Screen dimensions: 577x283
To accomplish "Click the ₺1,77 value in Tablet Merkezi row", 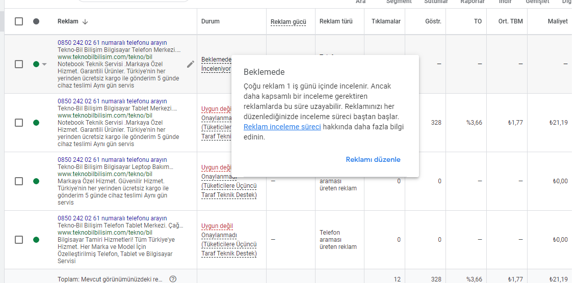I will coord(515,122).
